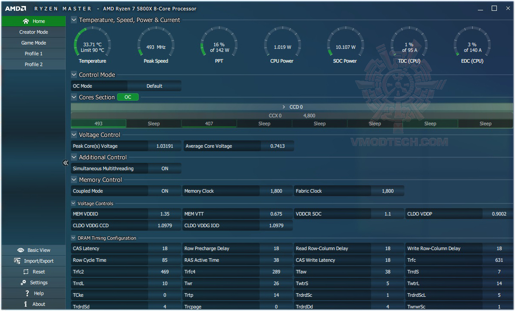Click the About info icon

click(25, 304)
